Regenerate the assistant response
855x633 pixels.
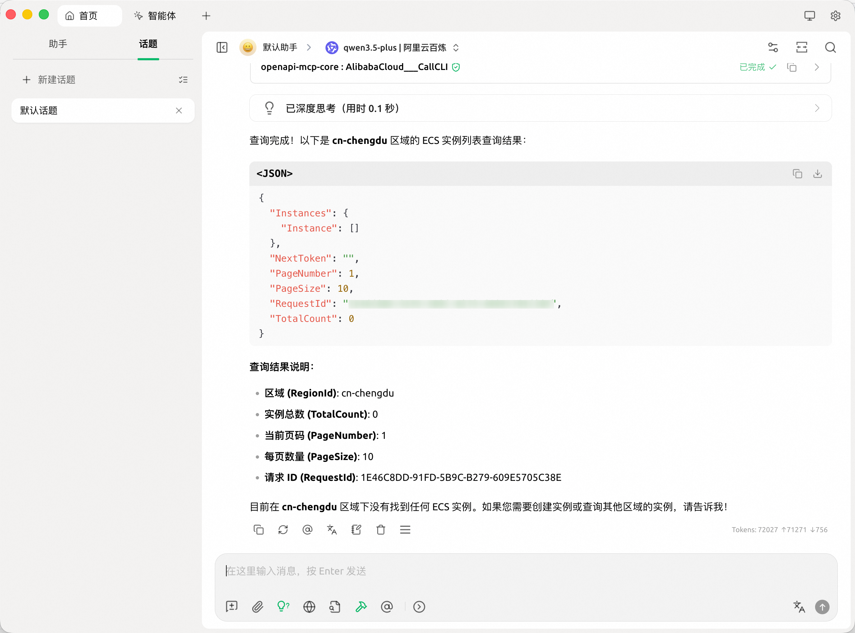(283, 530)
